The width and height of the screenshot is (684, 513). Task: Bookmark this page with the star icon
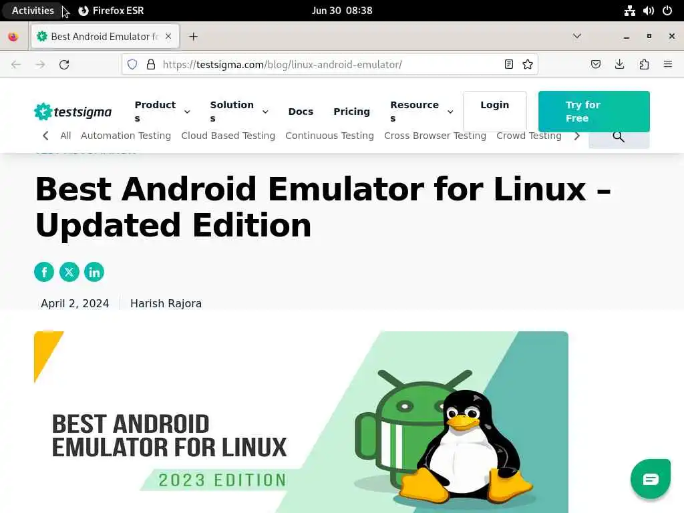click(x=528, y=65)
